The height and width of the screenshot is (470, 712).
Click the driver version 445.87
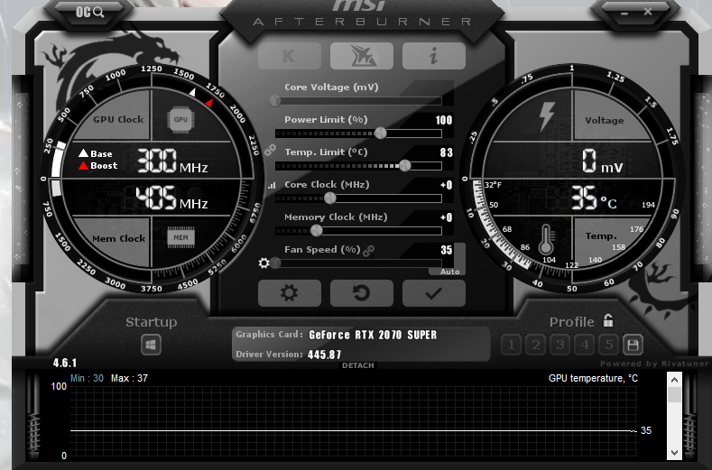[x=324, y=355]
